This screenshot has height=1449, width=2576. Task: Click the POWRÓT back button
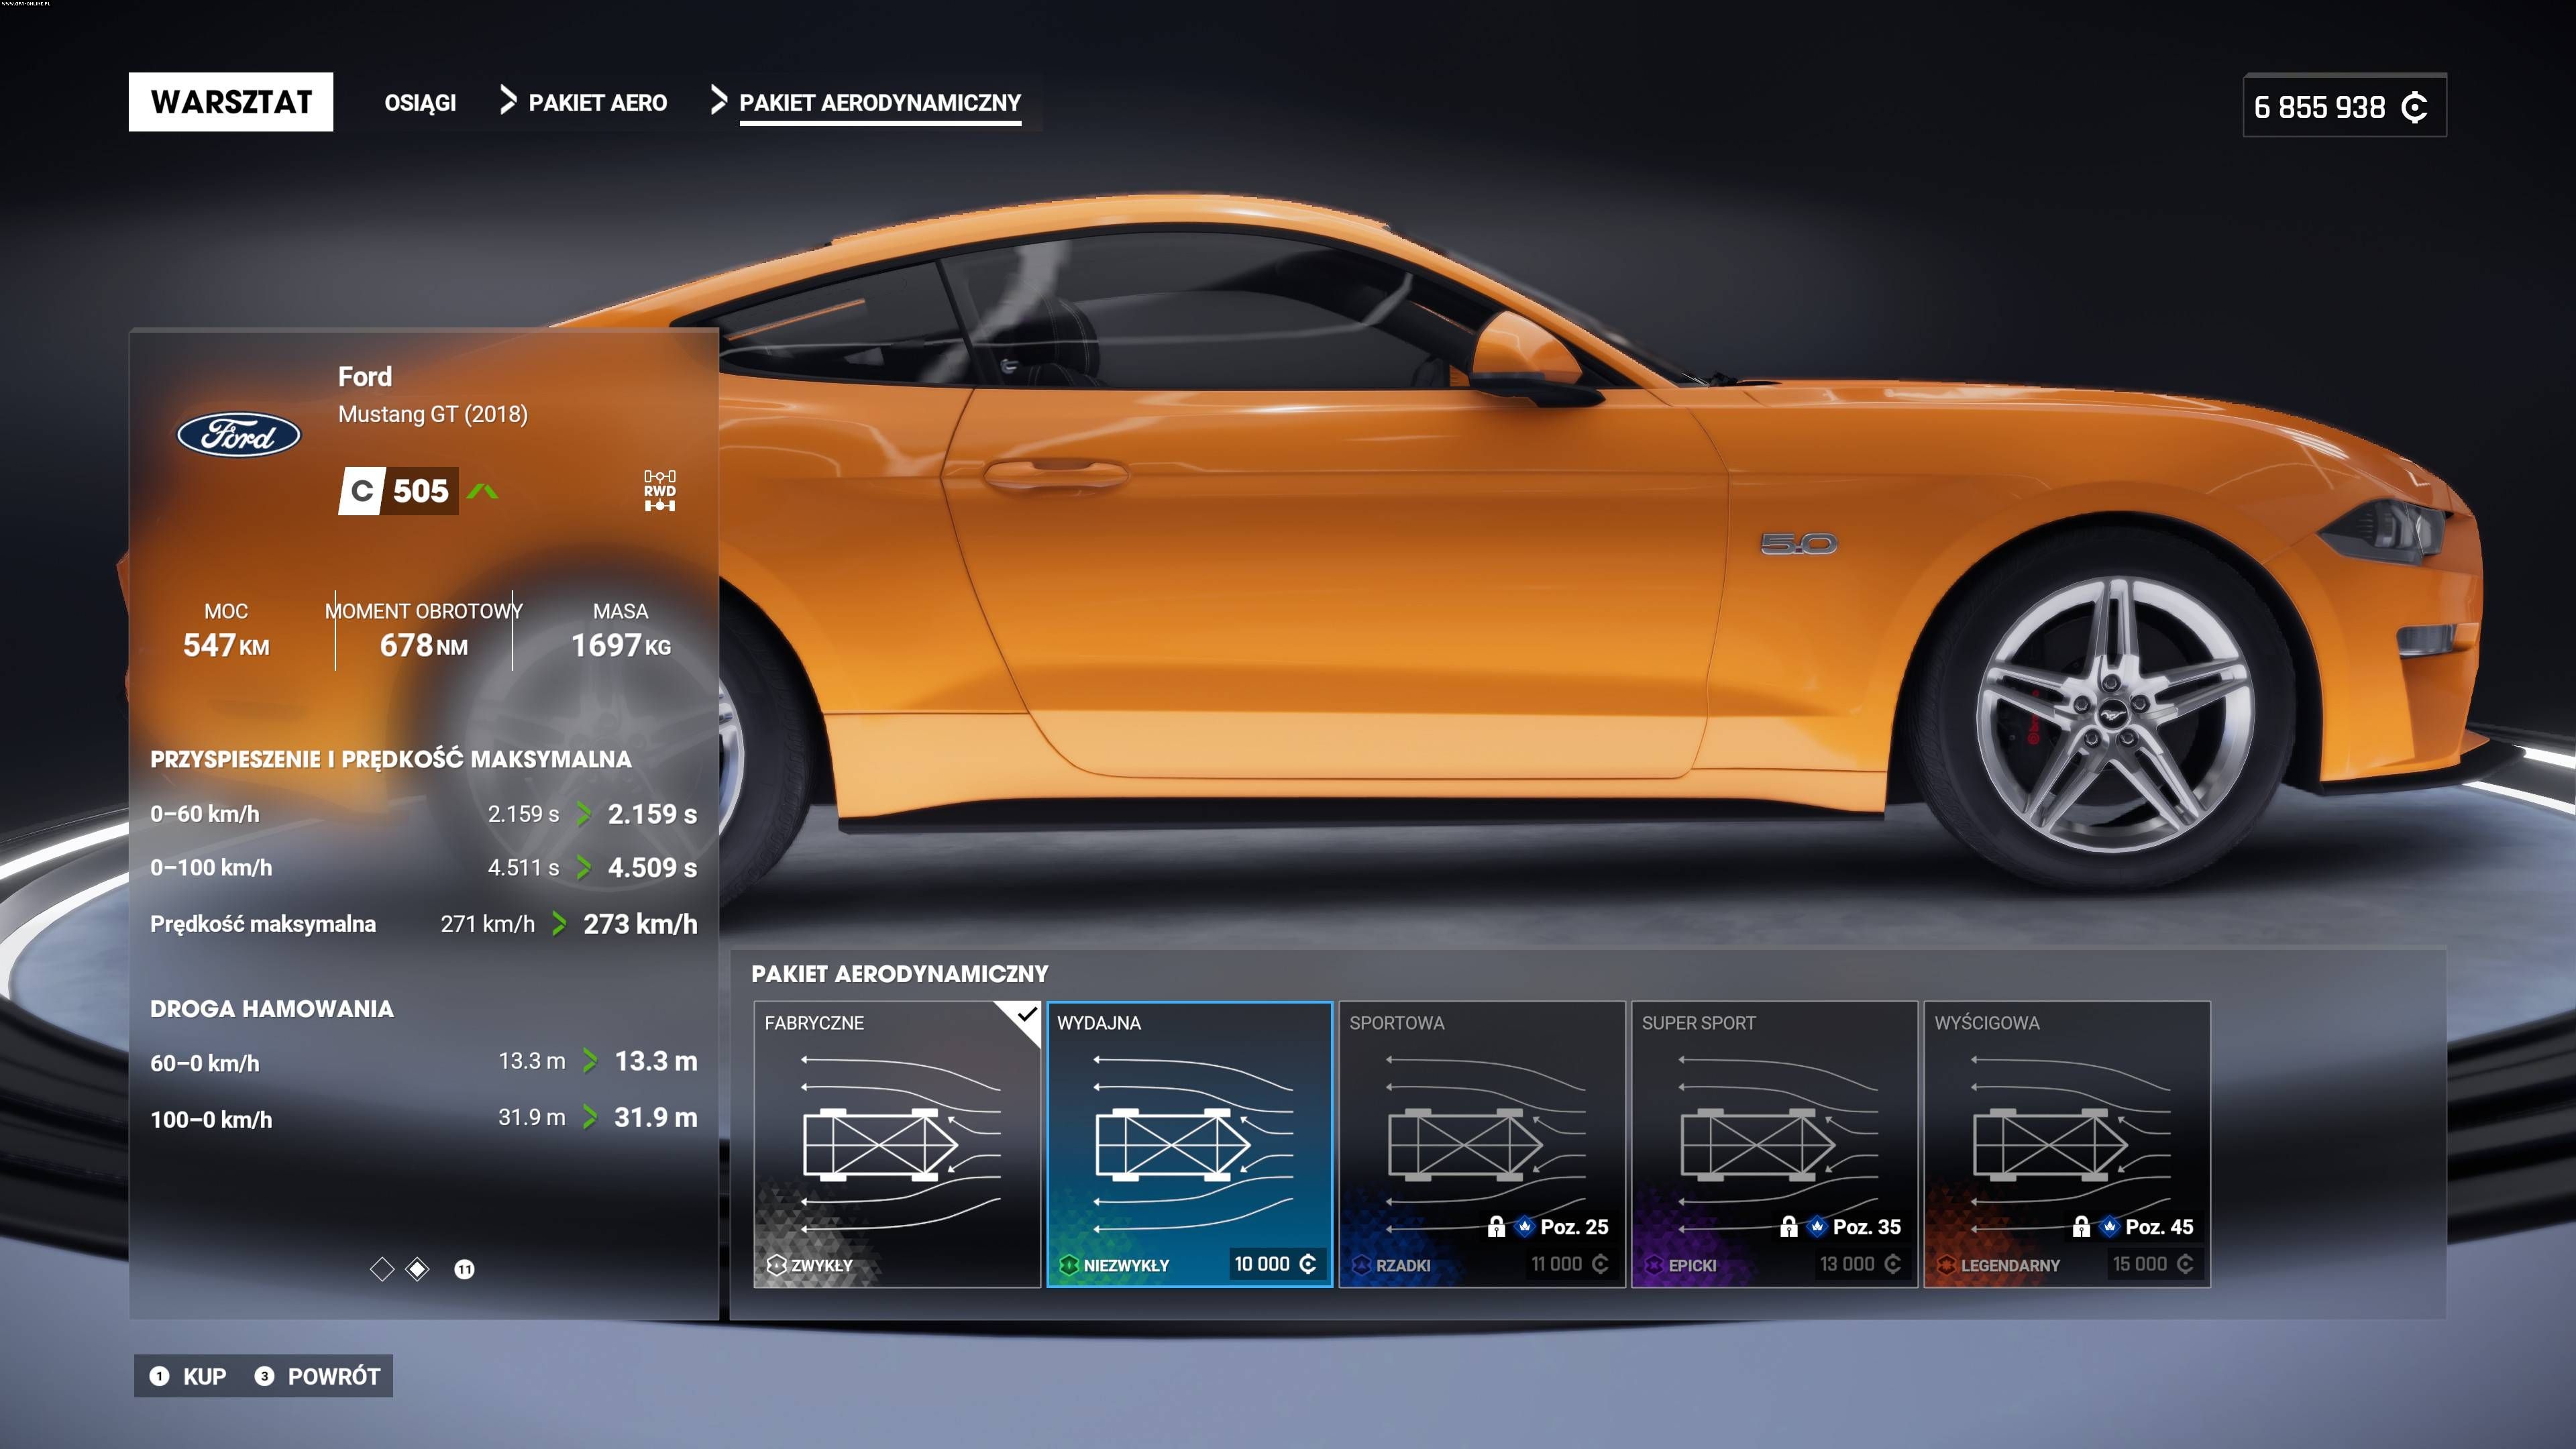(317, 1376)
